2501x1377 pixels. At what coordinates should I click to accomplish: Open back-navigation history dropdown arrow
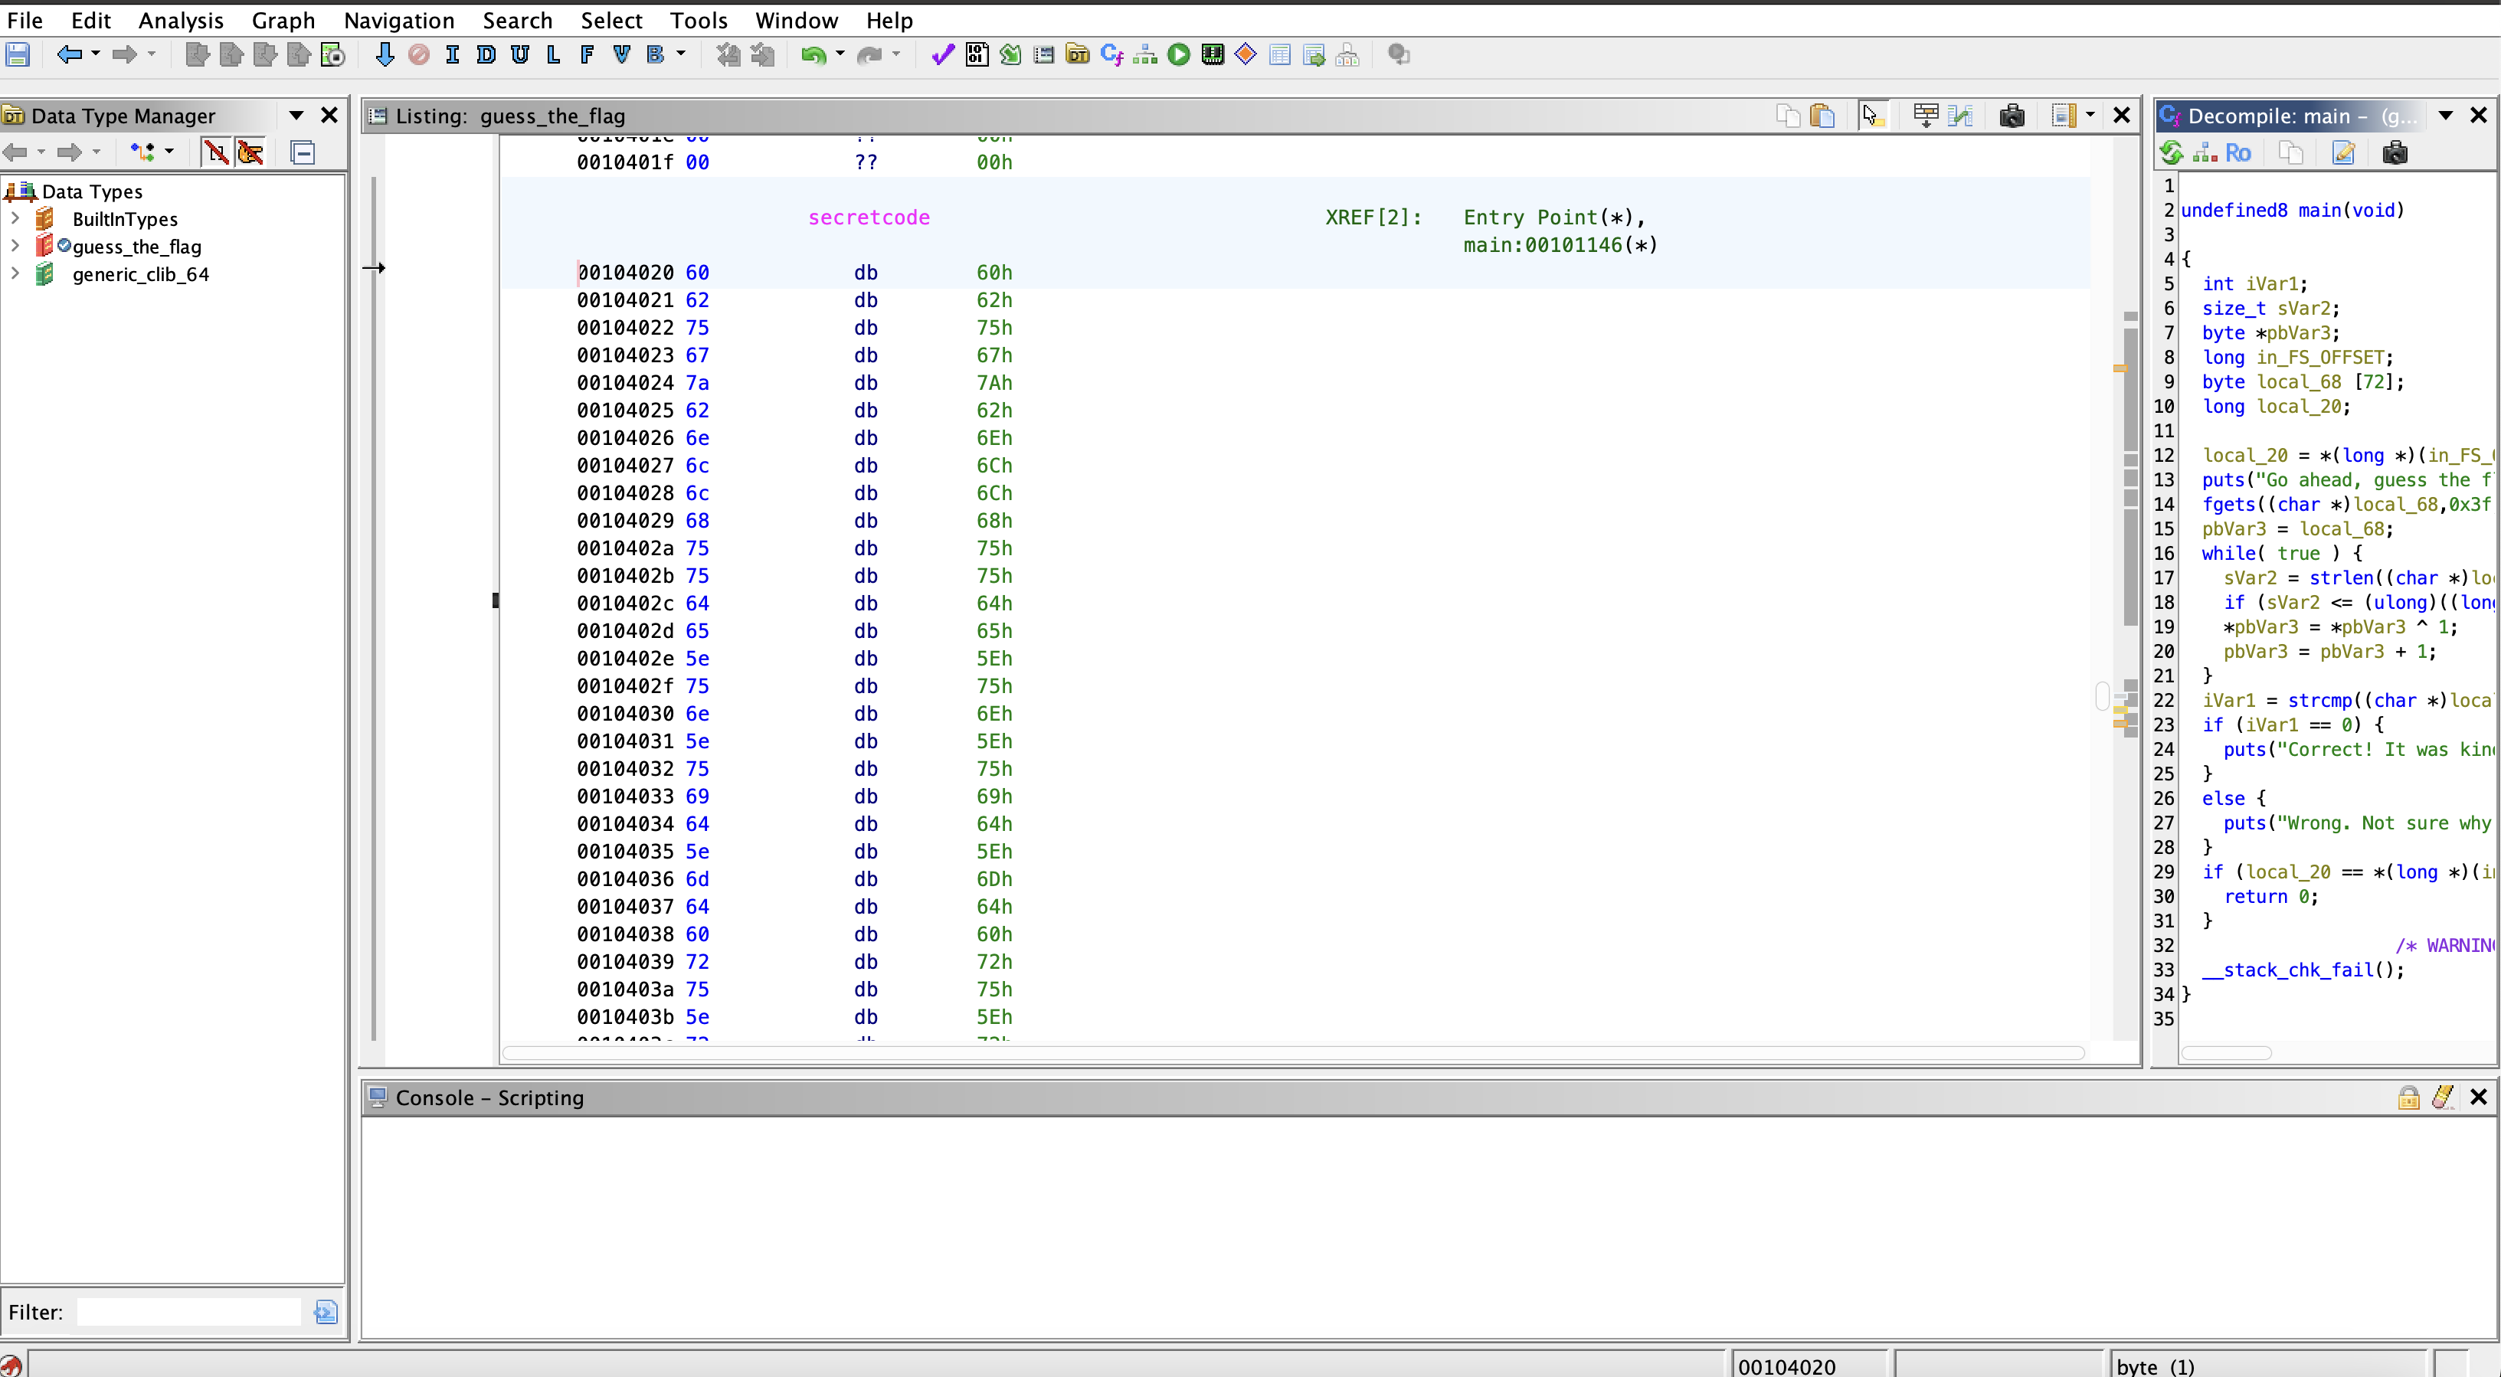tap(95, 54)
